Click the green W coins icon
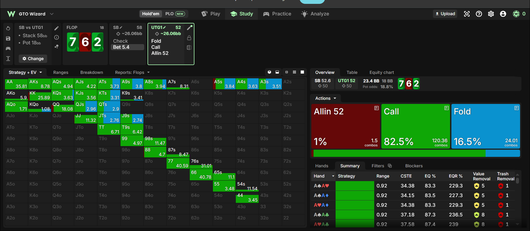Image resolution: width=530 pixels, height=231 pixels. tap(516, 14)
